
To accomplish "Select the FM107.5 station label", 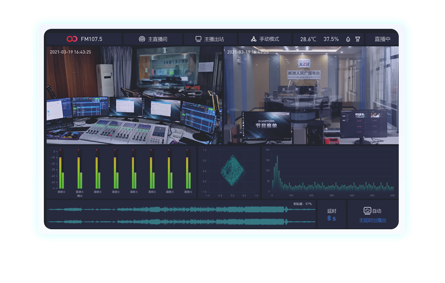I will [91, 39].
